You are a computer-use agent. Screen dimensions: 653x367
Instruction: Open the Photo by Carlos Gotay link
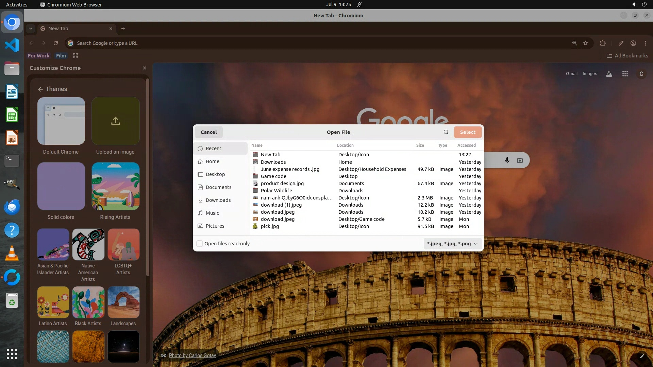click(x=192, y=355)
